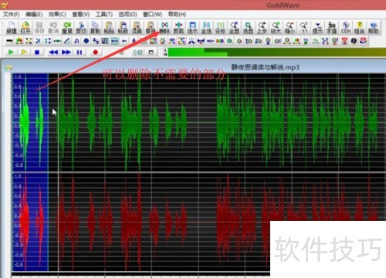
Task: Open the 效果(C) menu
Action: click(57, 15)
